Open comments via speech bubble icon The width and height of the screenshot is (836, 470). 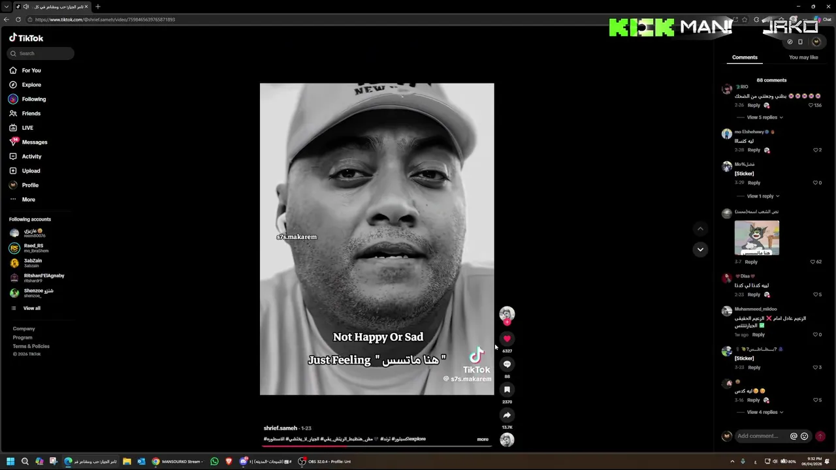[x=507, y=364]
